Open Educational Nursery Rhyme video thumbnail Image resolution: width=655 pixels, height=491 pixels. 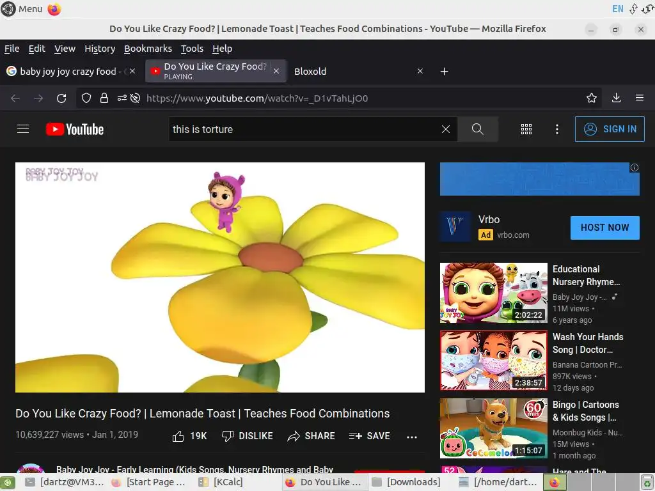tap(494, 293)
